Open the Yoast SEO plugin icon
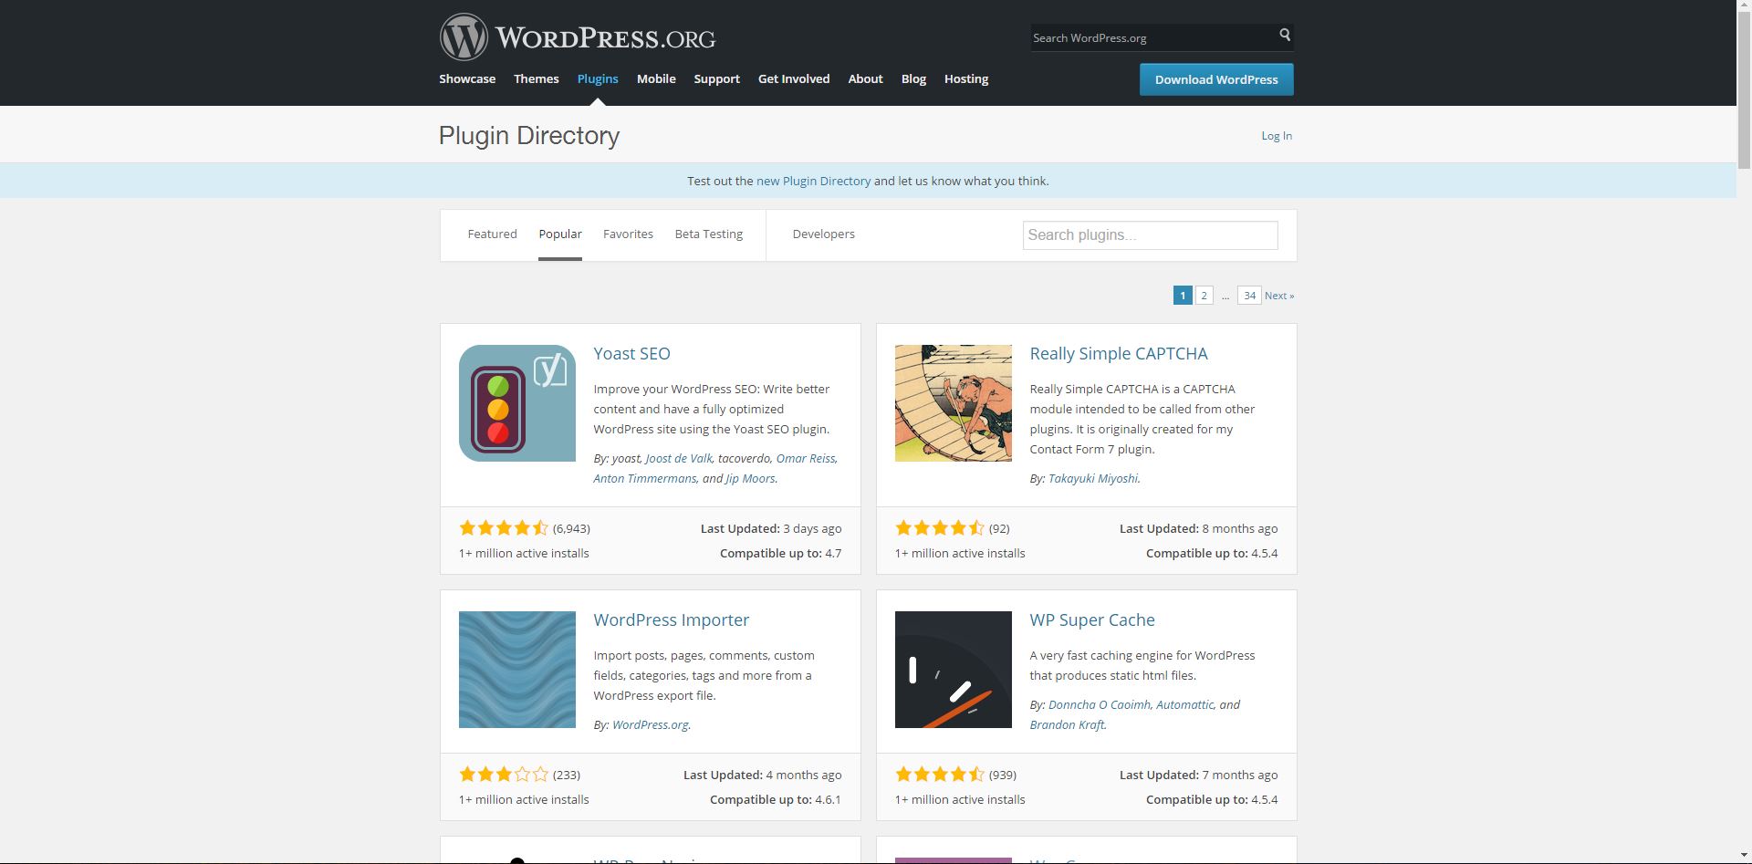Screen dimensions: 1752x864 tap(516, 403)
